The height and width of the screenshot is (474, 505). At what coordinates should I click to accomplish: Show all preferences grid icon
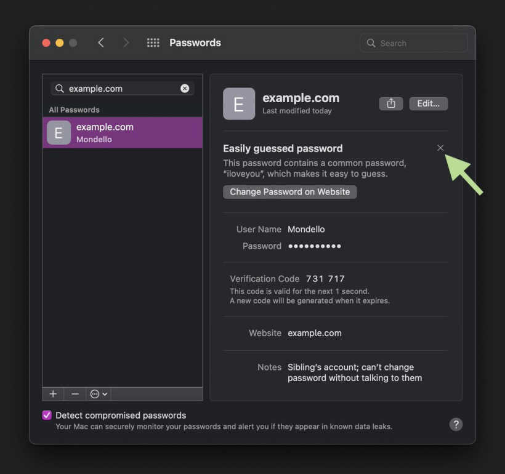coord(153,43)
